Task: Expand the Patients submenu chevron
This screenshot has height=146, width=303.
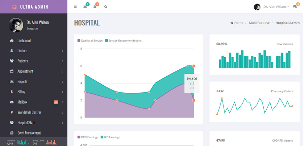Action: pos(62,61)
